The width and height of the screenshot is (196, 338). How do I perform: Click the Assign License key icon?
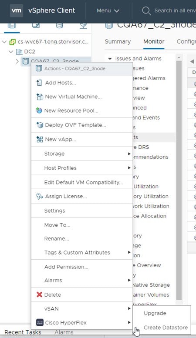pos(40,196)
